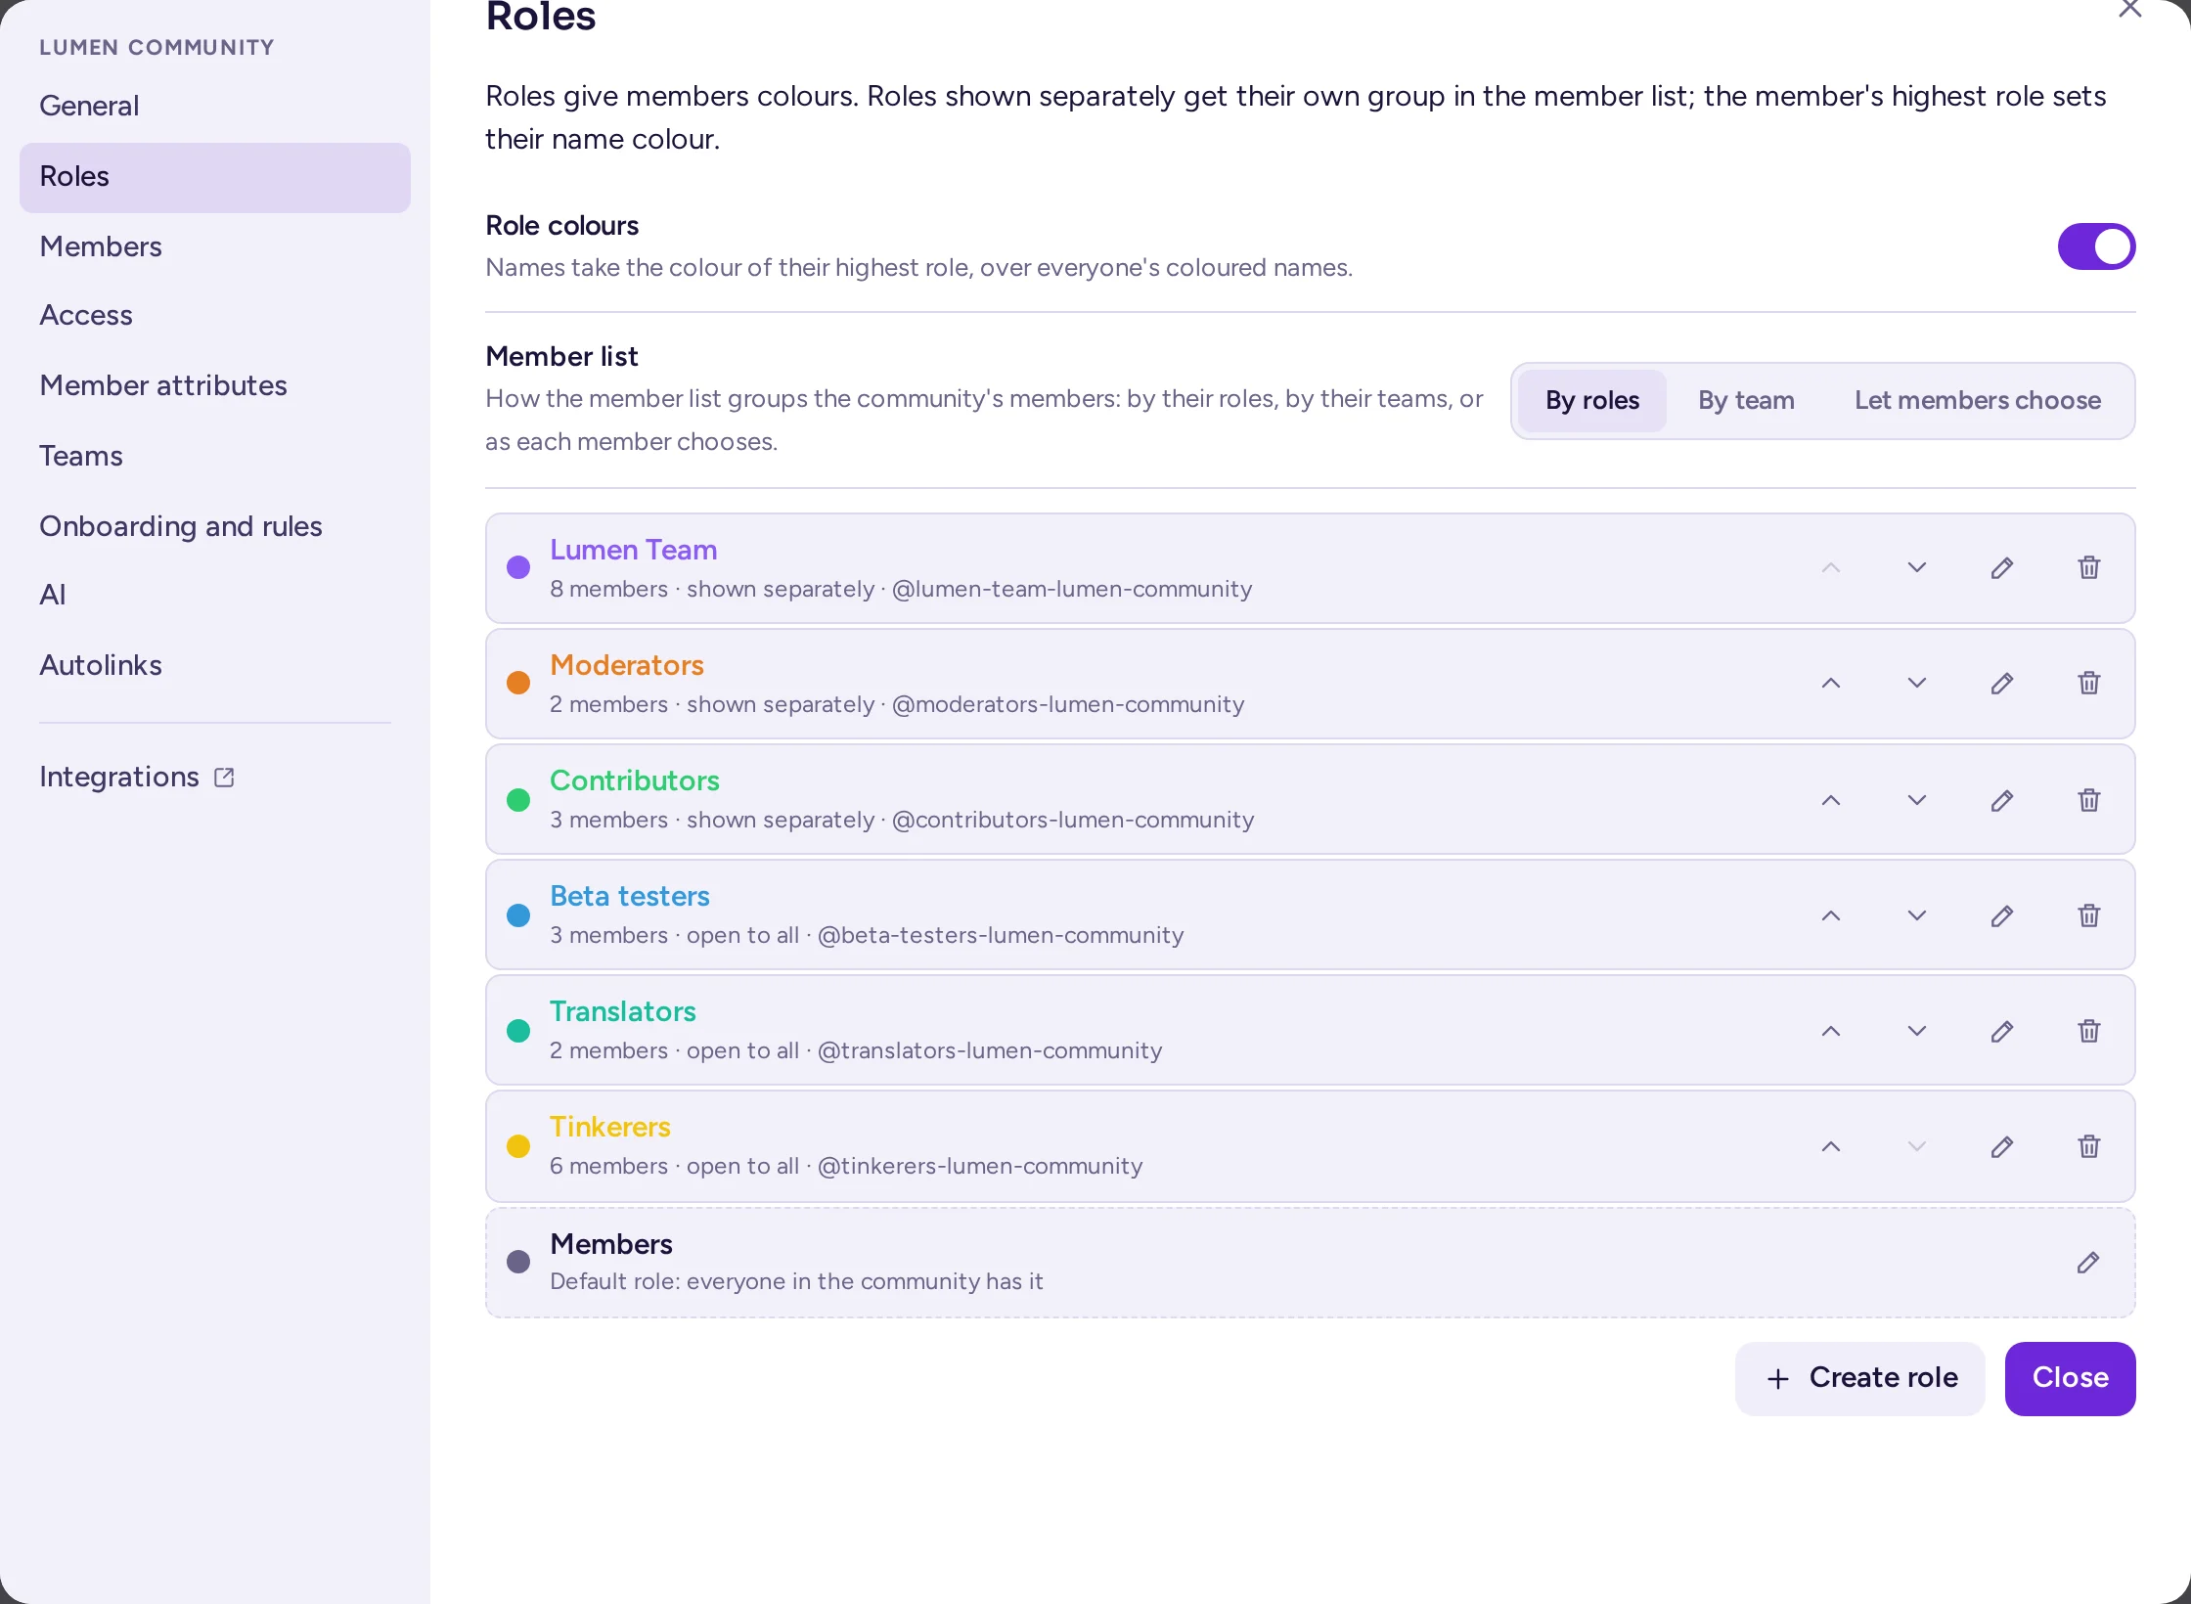
Task: Move Tinkerers role up
Action: pos(1831,1146)
